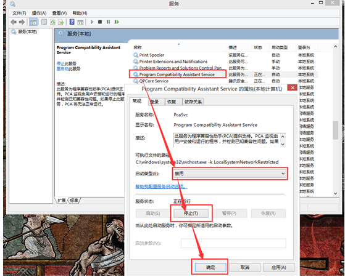Click the executable path svchost.exe text

pyautogui.click(x=207, y=163)
